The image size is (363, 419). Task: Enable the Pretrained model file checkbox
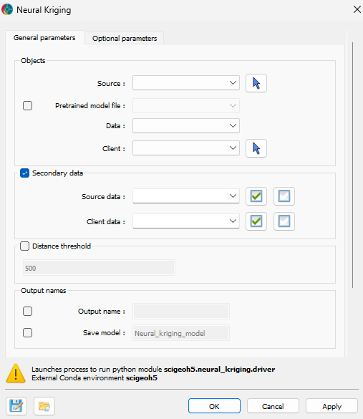click(x=27, y=105)
